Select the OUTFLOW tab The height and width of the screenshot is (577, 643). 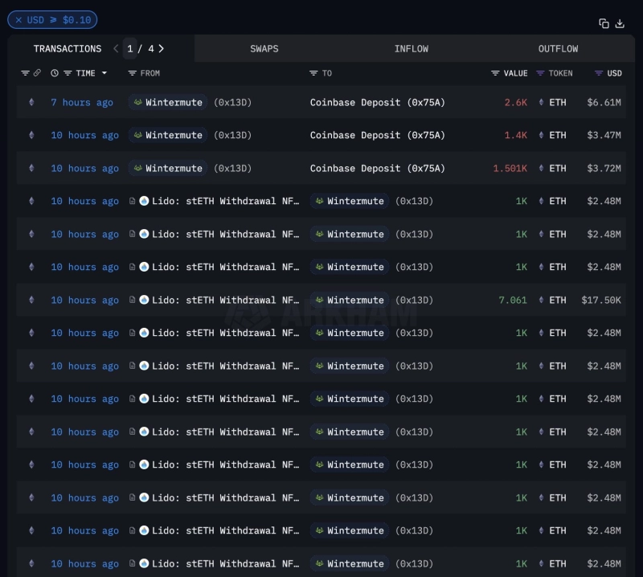[558, 49]
